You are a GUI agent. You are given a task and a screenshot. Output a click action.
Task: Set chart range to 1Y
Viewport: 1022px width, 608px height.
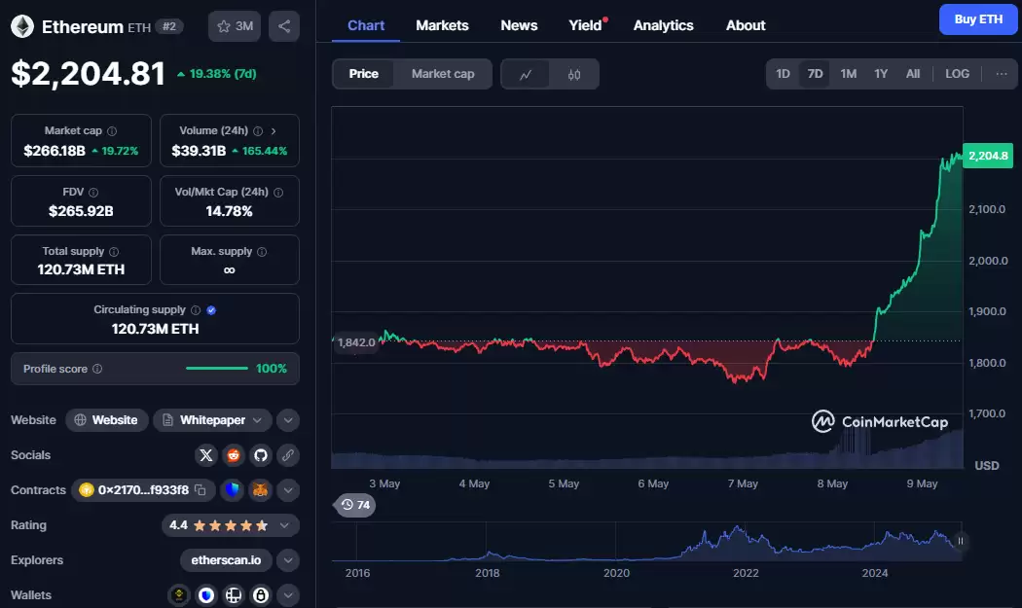[x=881, y=74]
